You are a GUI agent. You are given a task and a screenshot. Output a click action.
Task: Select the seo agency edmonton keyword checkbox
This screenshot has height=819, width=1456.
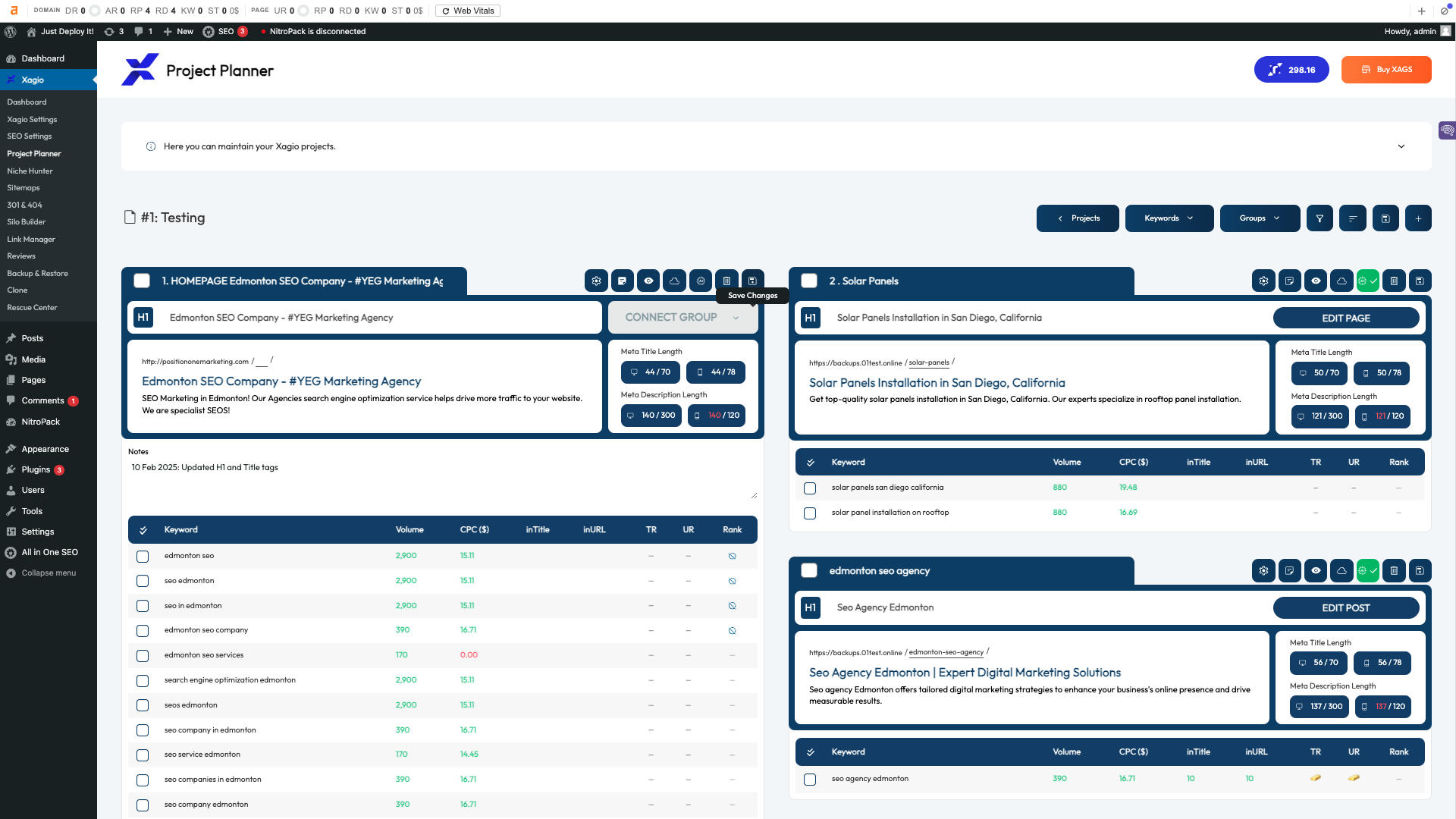pos(810,780)
